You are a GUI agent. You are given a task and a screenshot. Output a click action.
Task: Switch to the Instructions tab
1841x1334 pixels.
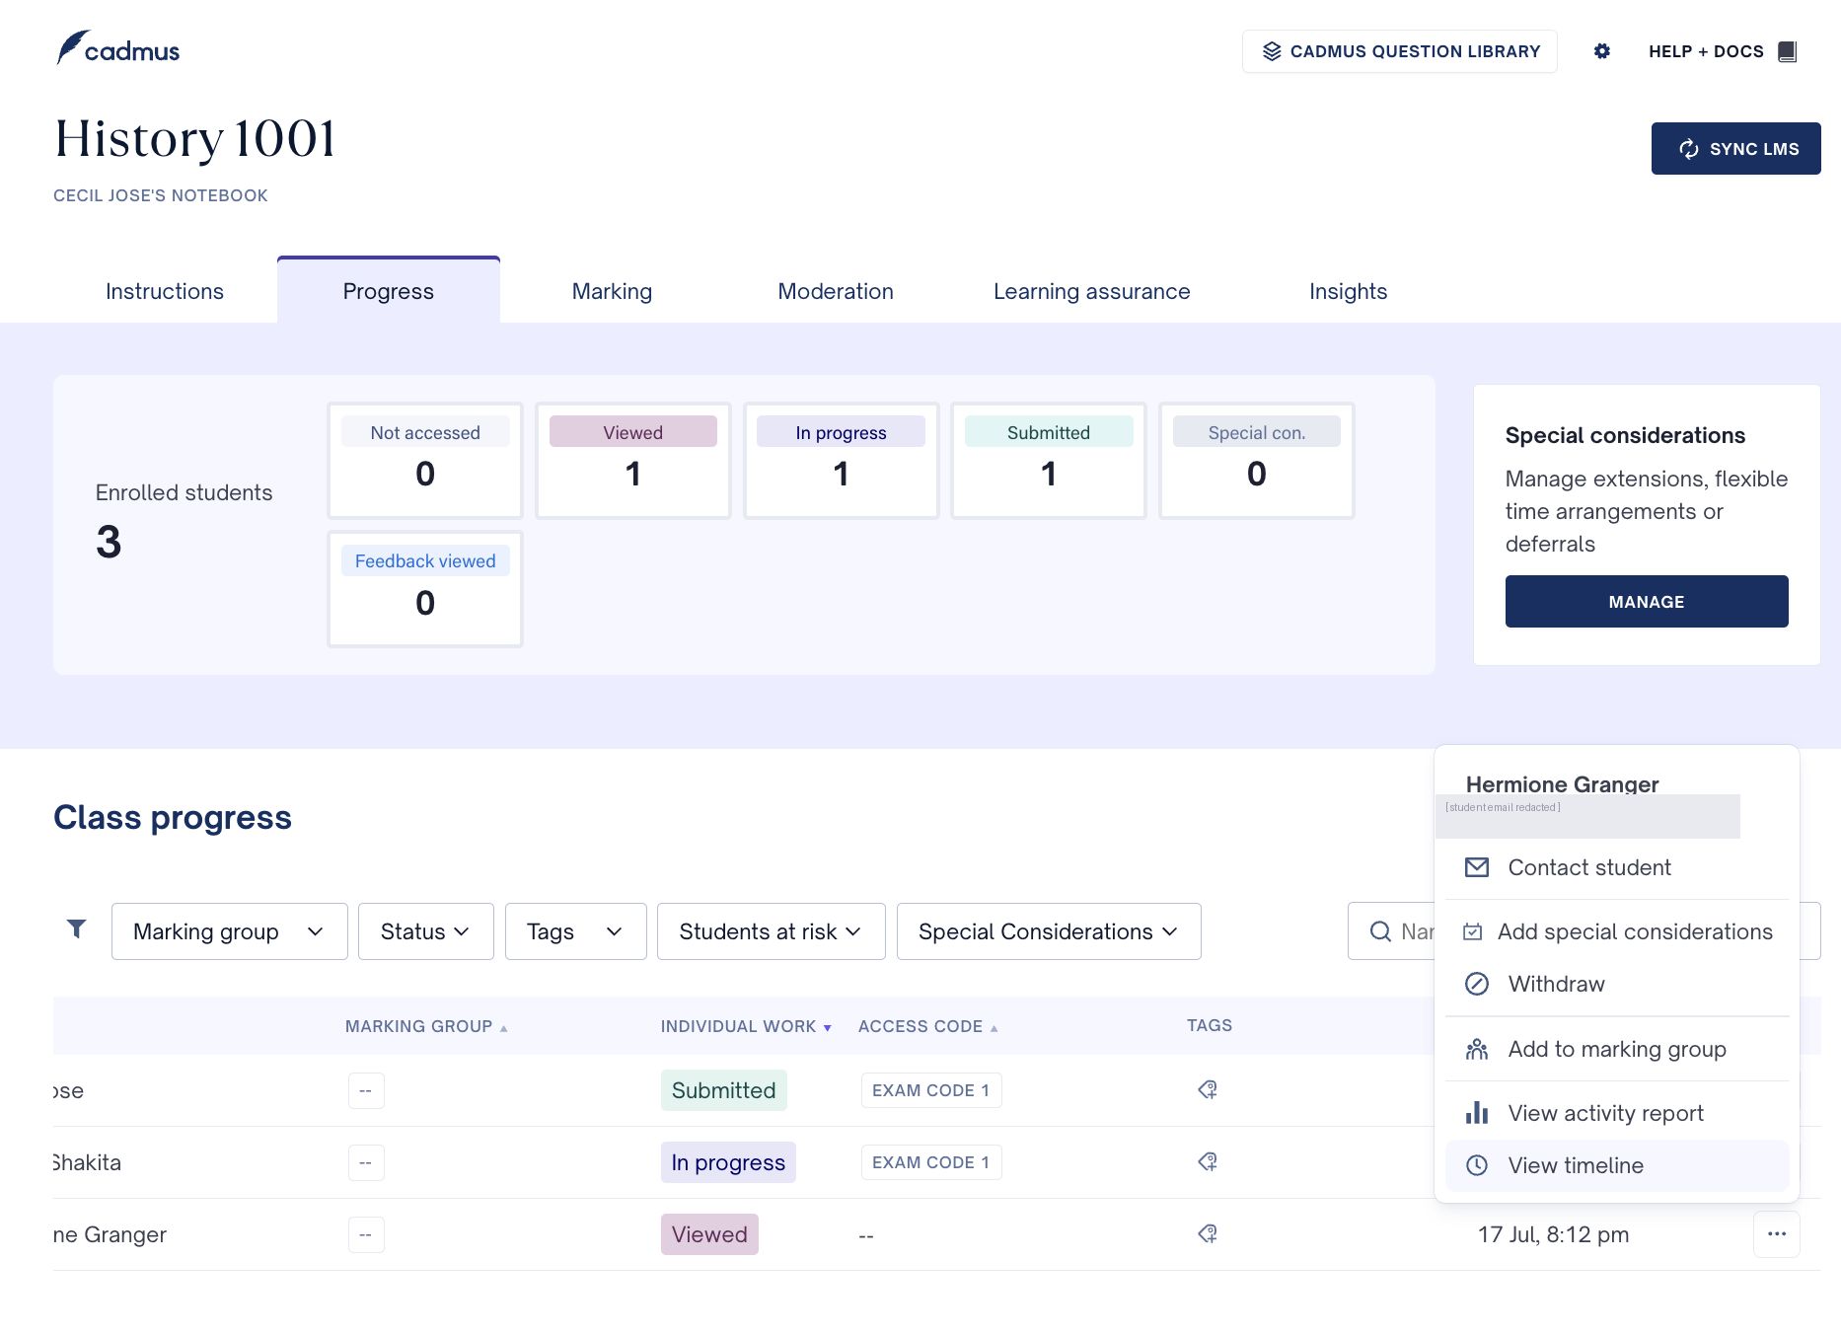165,291
